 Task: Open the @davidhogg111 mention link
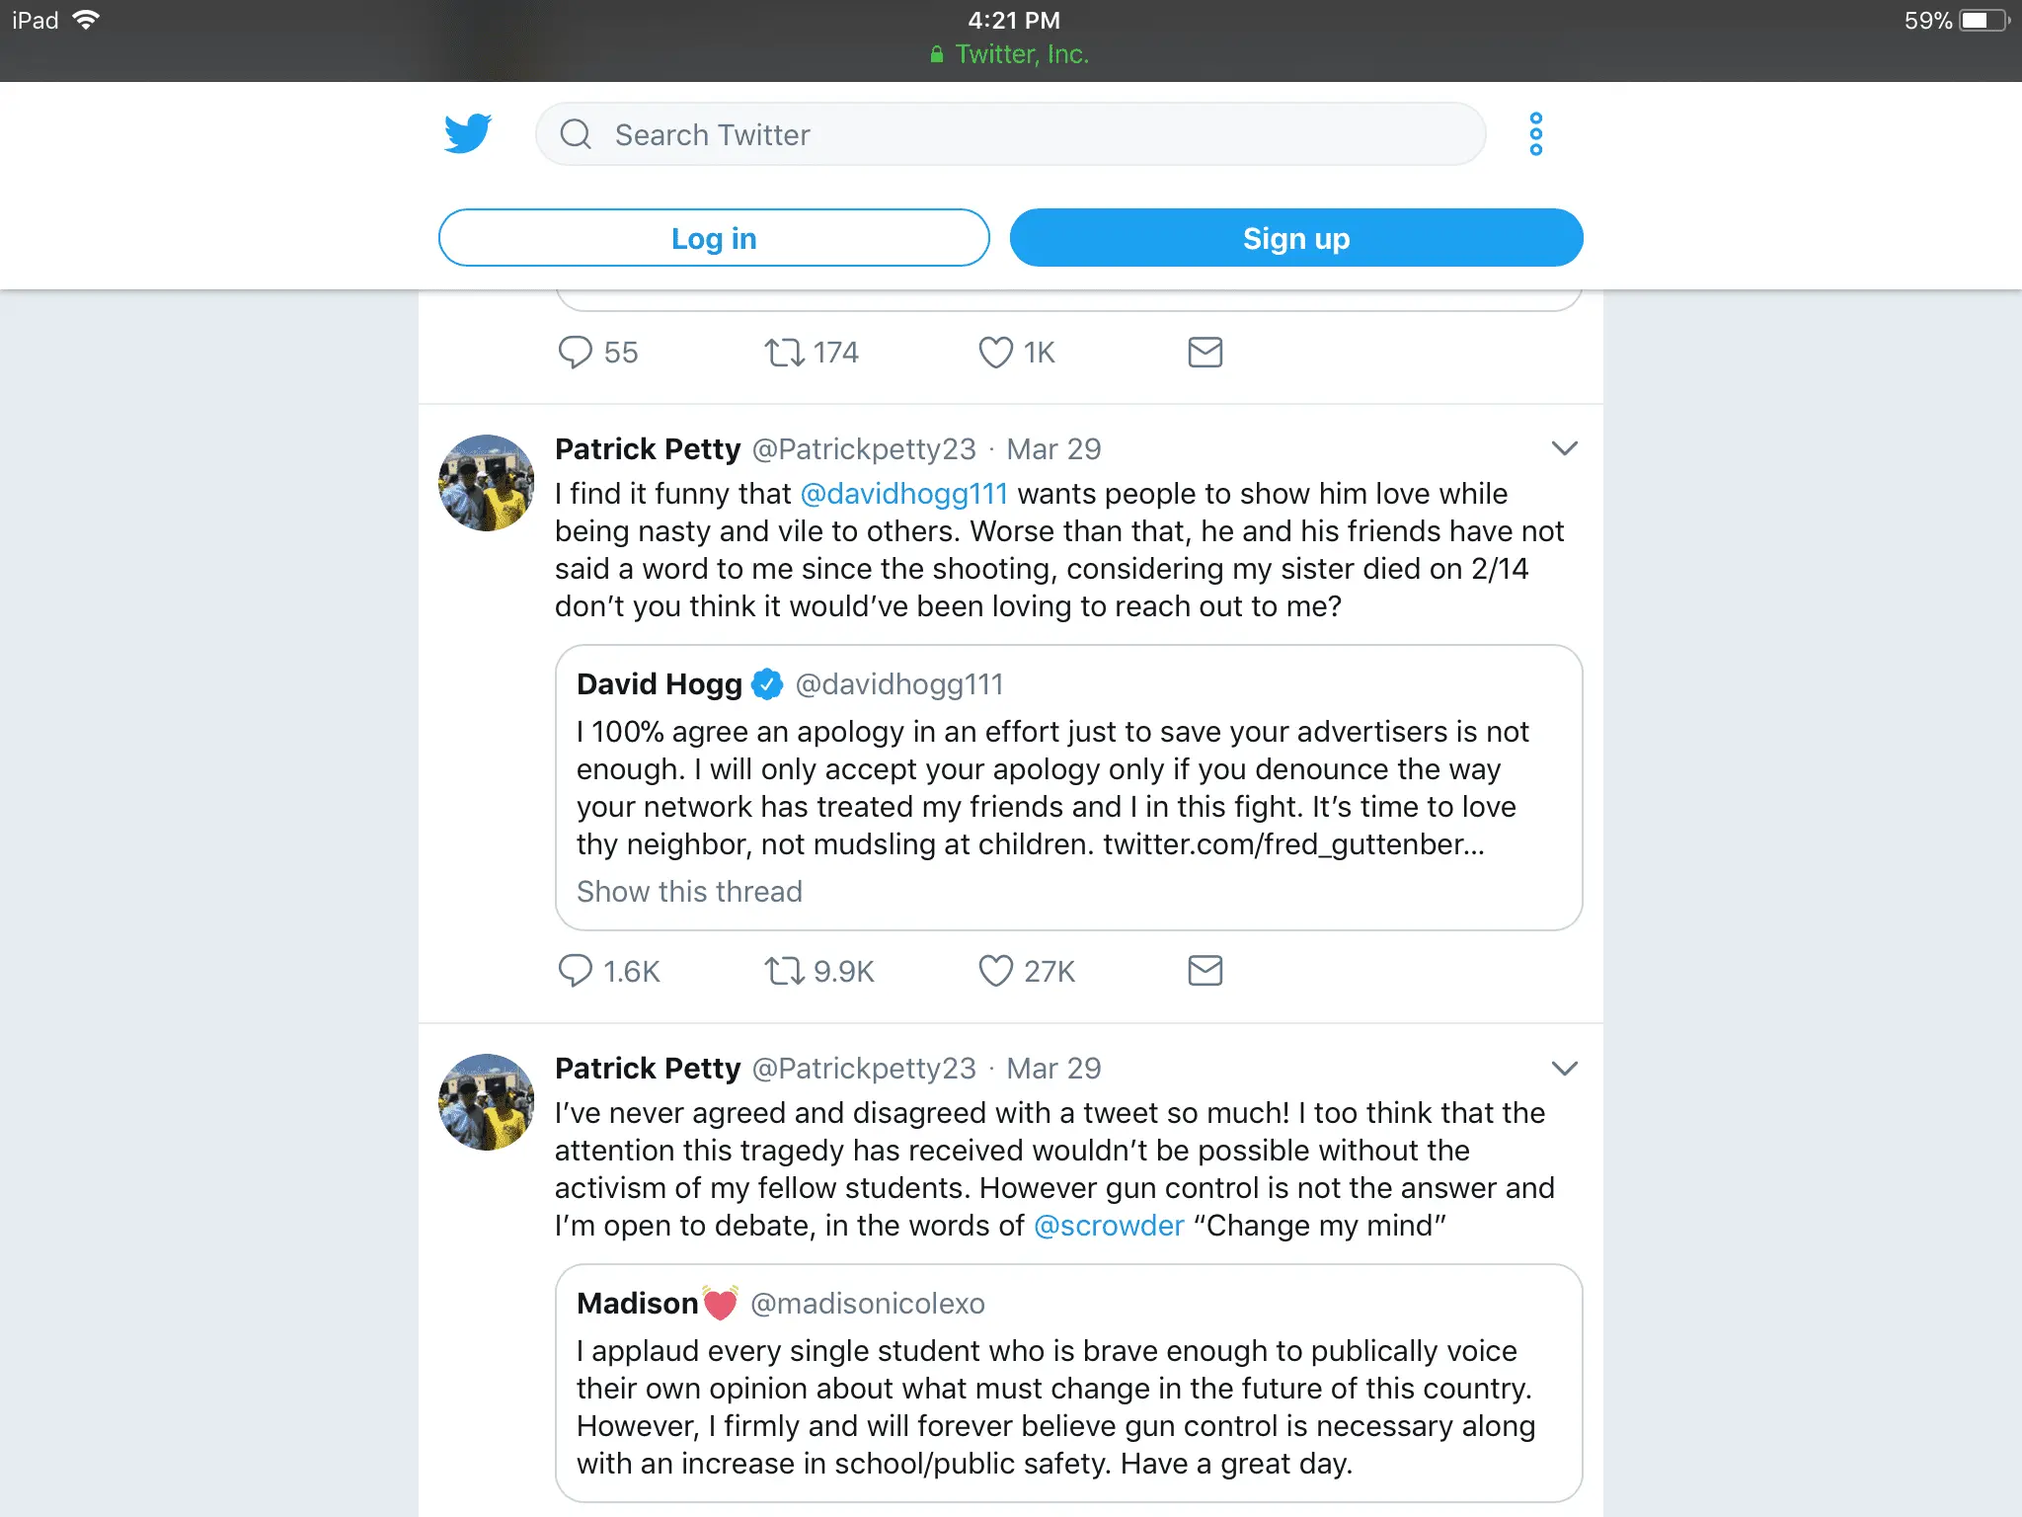click(903, 494)
